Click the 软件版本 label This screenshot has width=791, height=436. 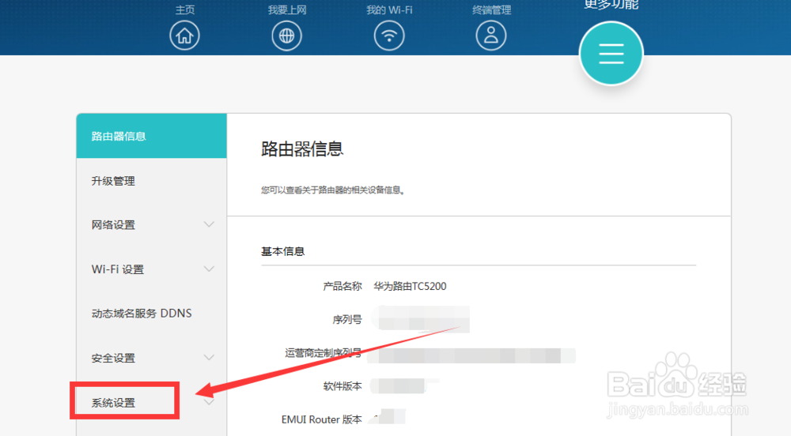[343, 386]
